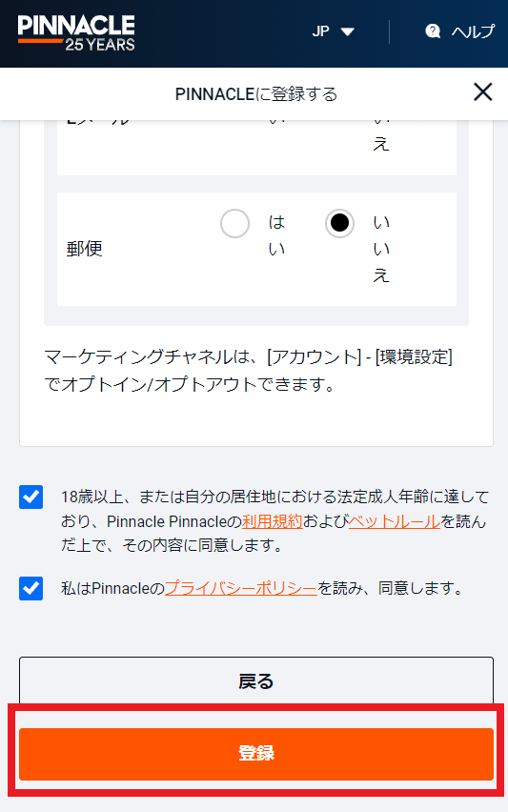Click the orange 登録 register button
Viewport: 508px width, 812px height.
click(256, 754)
